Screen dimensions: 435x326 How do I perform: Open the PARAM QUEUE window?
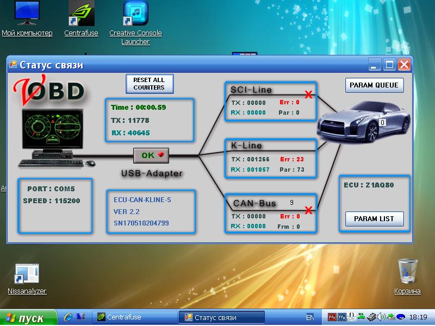pyautogui.click(x=374, y=85)
